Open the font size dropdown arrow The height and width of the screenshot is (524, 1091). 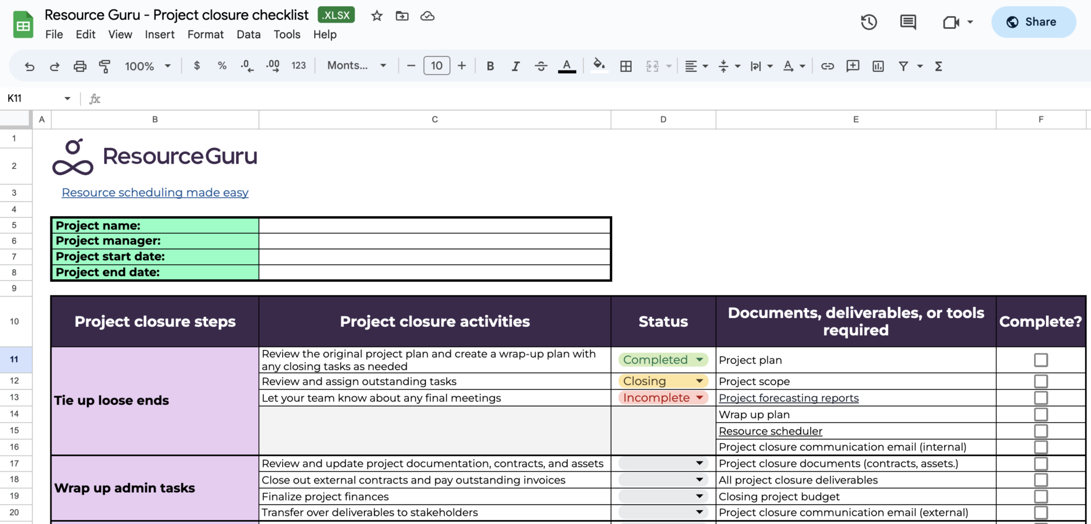pyautogui.click(x=437, y=65)
